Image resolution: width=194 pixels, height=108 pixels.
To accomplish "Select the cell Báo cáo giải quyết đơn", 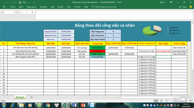I will (x=25, y=57).
